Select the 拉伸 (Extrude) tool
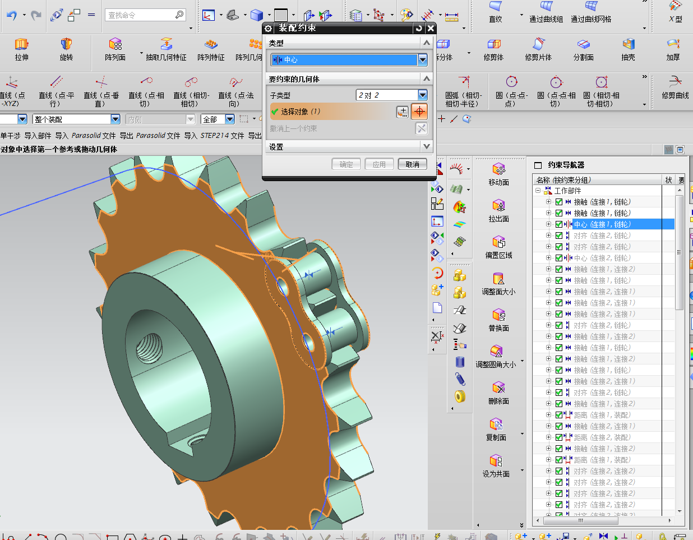Viewport: 693px width, 540px height. 21,49
